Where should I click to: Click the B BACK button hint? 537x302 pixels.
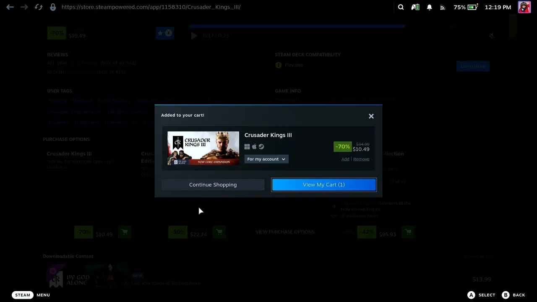tap(514, 295)
